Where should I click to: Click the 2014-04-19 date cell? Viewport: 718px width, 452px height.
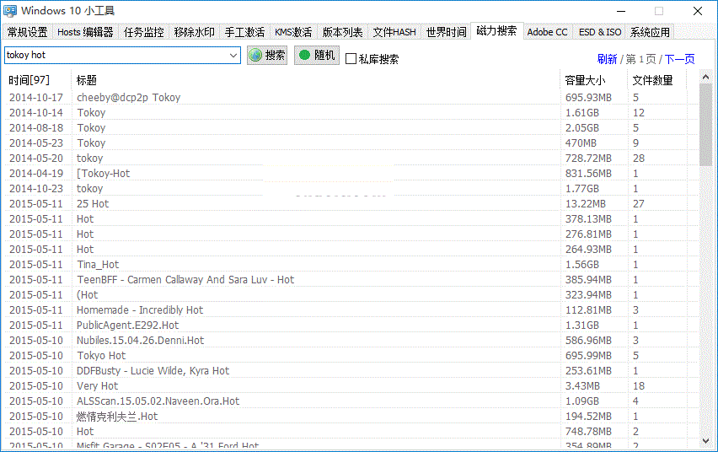[x=35, y=173]
